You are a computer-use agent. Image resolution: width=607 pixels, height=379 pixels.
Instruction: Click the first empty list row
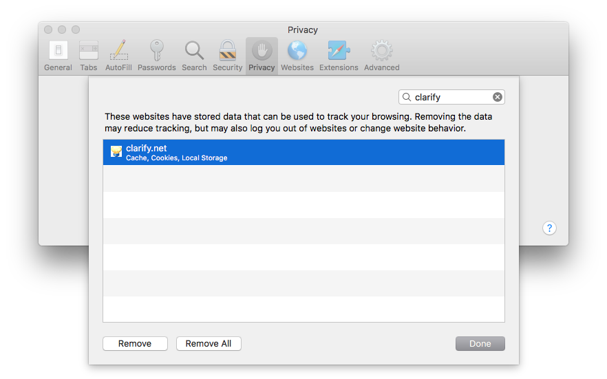click(x=303, y=178)
